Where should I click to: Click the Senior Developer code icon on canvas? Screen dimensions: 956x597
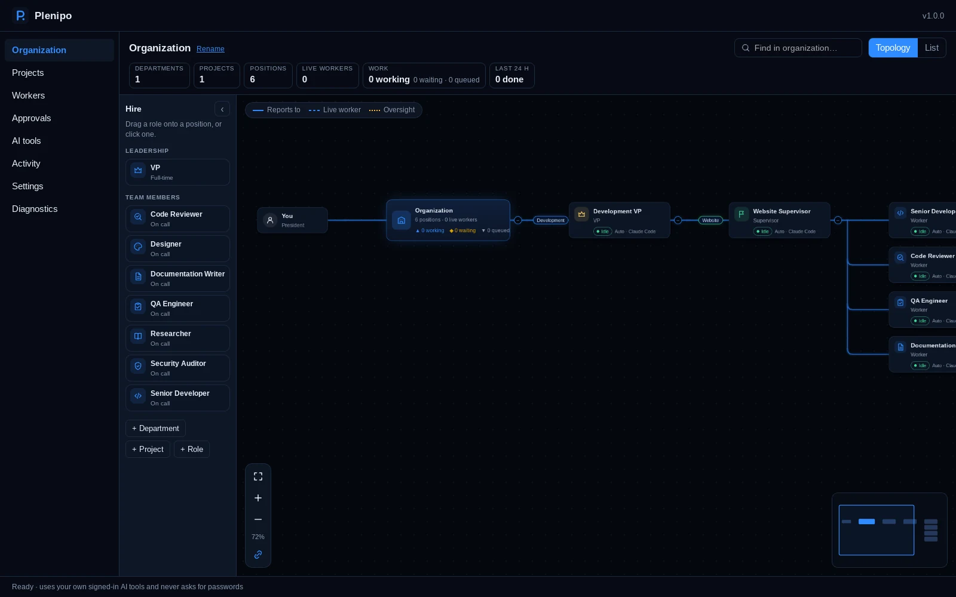coord(900,213)
